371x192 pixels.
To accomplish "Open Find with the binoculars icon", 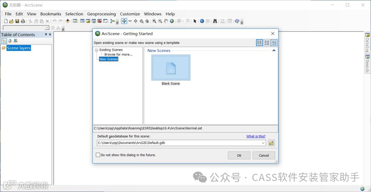I will click(215, 21).
